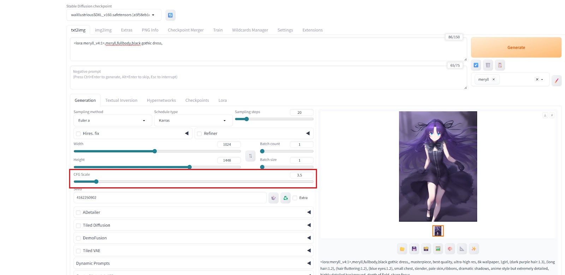Click the Generate button

pos(516,47)
